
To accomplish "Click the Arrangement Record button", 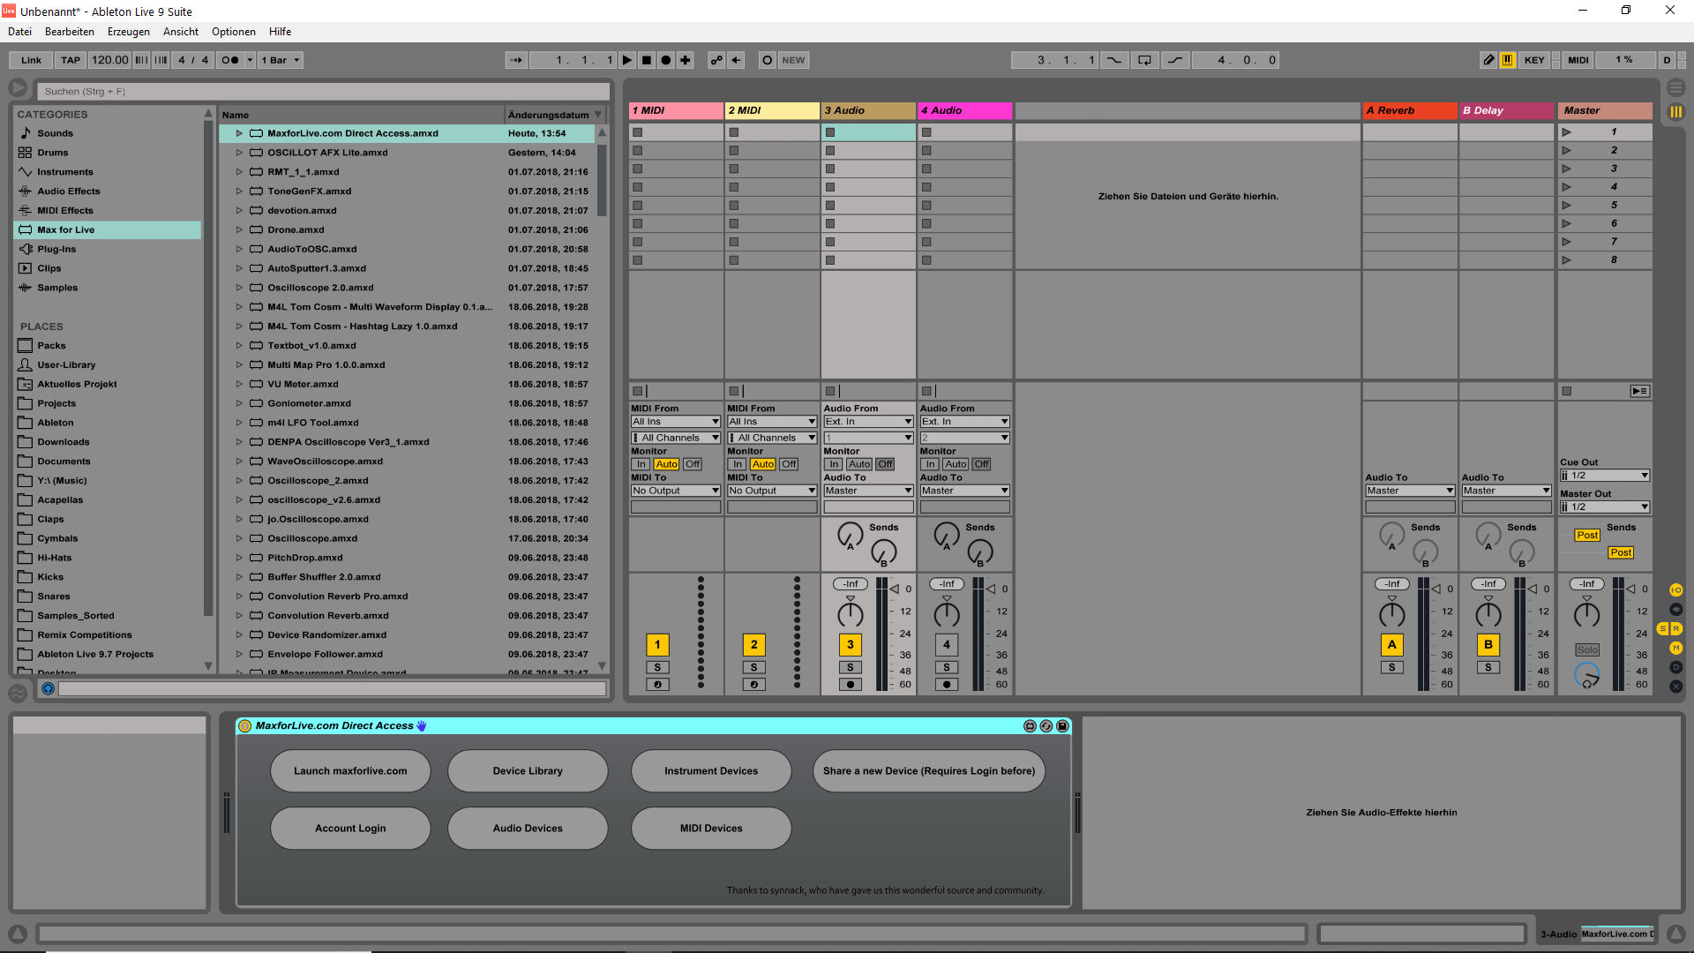I will point(666,60).
